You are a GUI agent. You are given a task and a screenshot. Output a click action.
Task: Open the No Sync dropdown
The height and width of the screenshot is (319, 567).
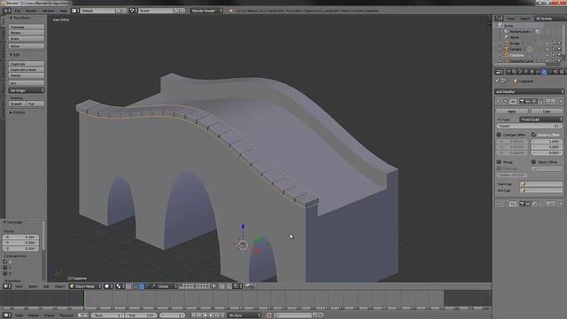245,315
